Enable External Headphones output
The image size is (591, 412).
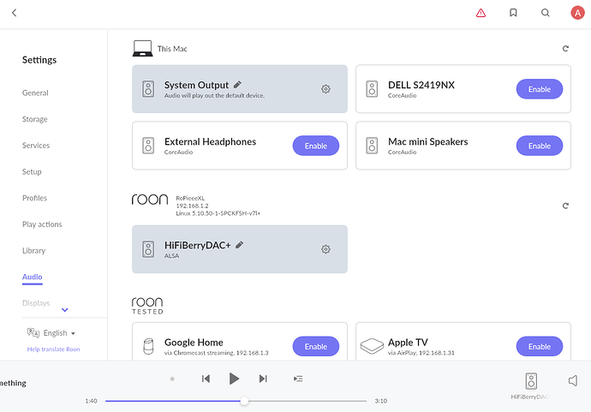316,146
